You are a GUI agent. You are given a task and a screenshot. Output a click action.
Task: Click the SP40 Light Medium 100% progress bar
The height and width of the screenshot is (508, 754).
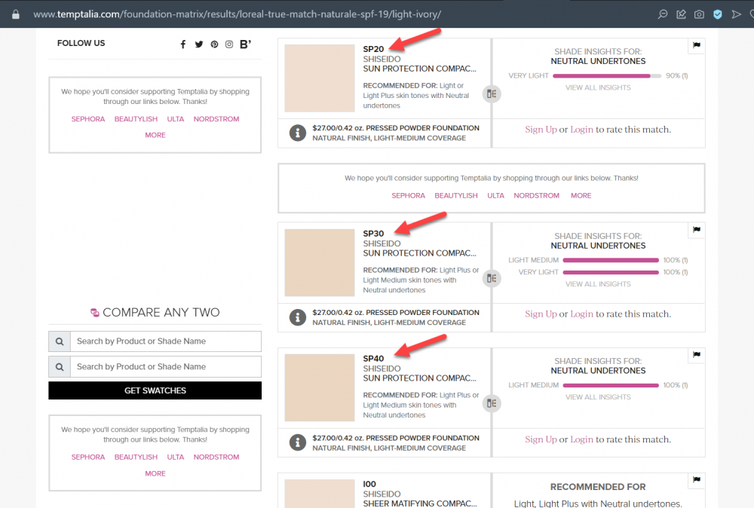[611, 384]
